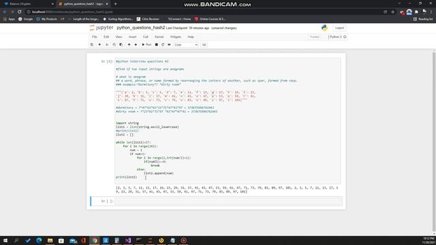This screenshot has width=436, height=245.
Task: Open the Apps bookmark
Action: [x=9, y=19]
